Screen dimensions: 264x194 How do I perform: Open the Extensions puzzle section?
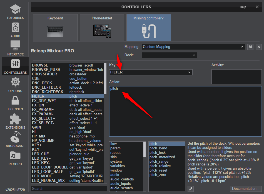pyautogui.click(x=15, y=121)
